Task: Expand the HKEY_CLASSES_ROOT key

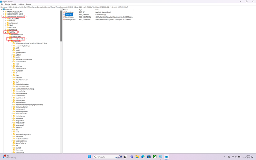Action: click(3, 12)
